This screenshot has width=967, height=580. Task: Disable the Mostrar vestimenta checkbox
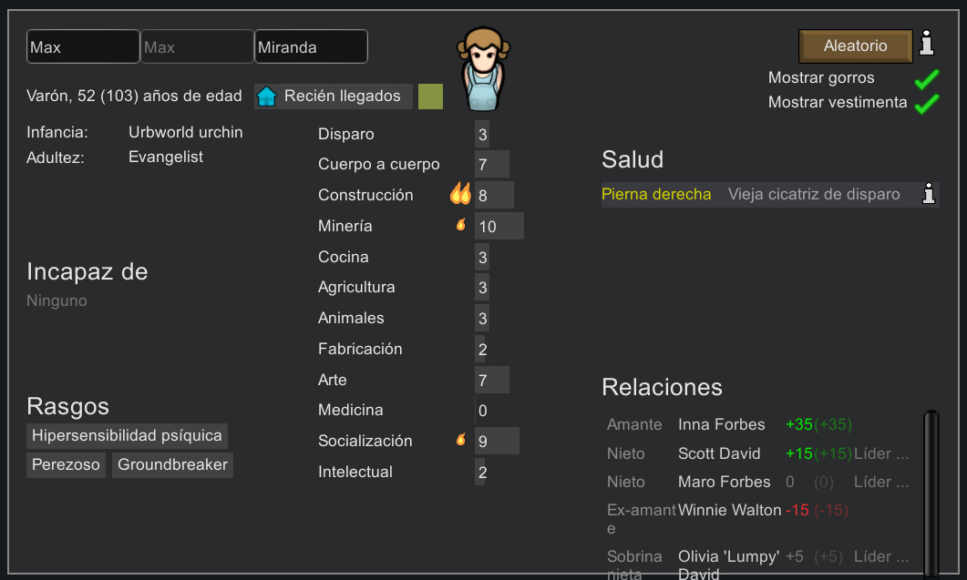pos(927,103)
